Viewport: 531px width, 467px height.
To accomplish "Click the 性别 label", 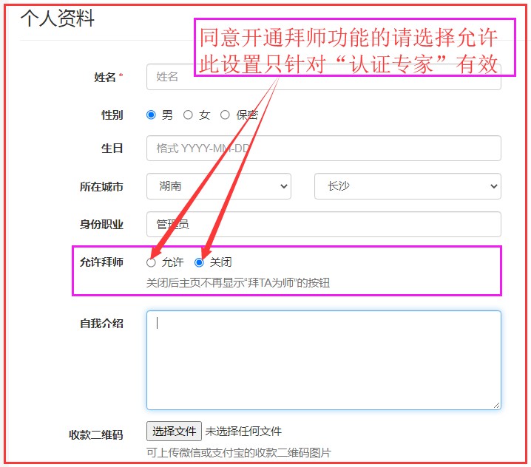I will 112,115.
